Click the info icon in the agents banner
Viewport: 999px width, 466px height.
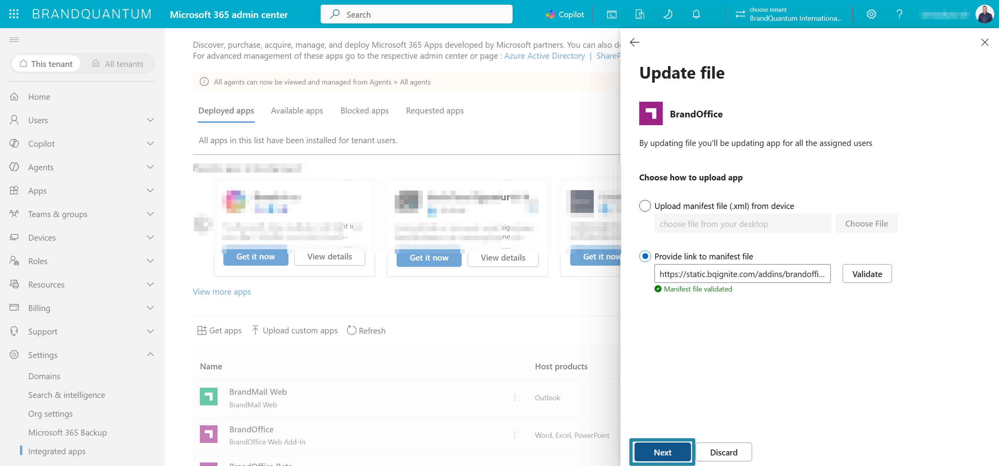(x=204, y=82)
